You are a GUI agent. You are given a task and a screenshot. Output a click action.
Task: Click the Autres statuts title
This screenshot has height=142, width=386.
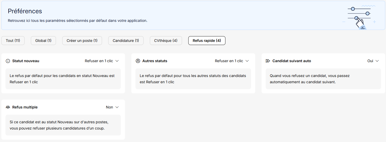pos(155,61)
